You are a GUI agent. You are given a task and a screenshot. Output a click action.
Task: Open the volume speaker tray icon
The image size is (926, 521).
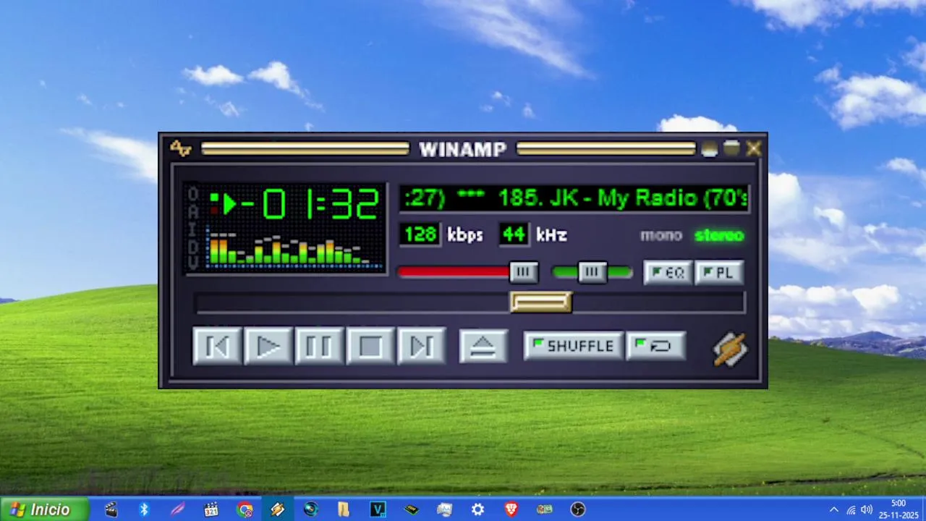[867, 509]
